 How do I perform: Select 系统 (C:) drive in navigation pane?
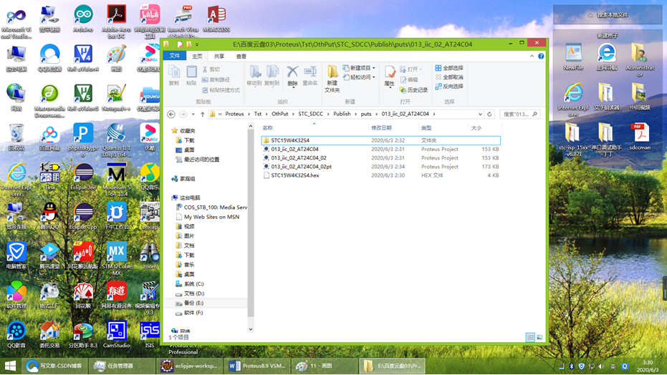click(193, 283)
